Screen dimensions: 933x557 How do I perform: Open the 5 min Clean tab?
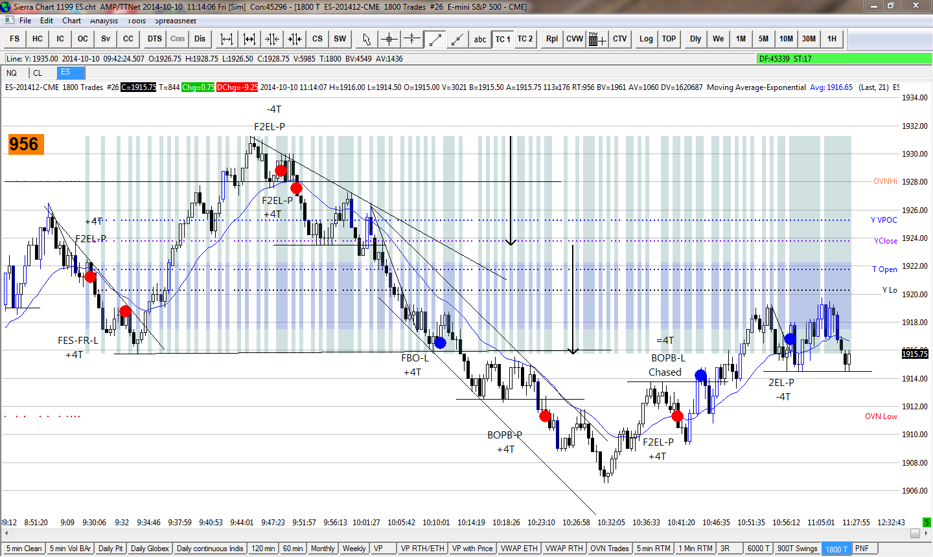24,549
